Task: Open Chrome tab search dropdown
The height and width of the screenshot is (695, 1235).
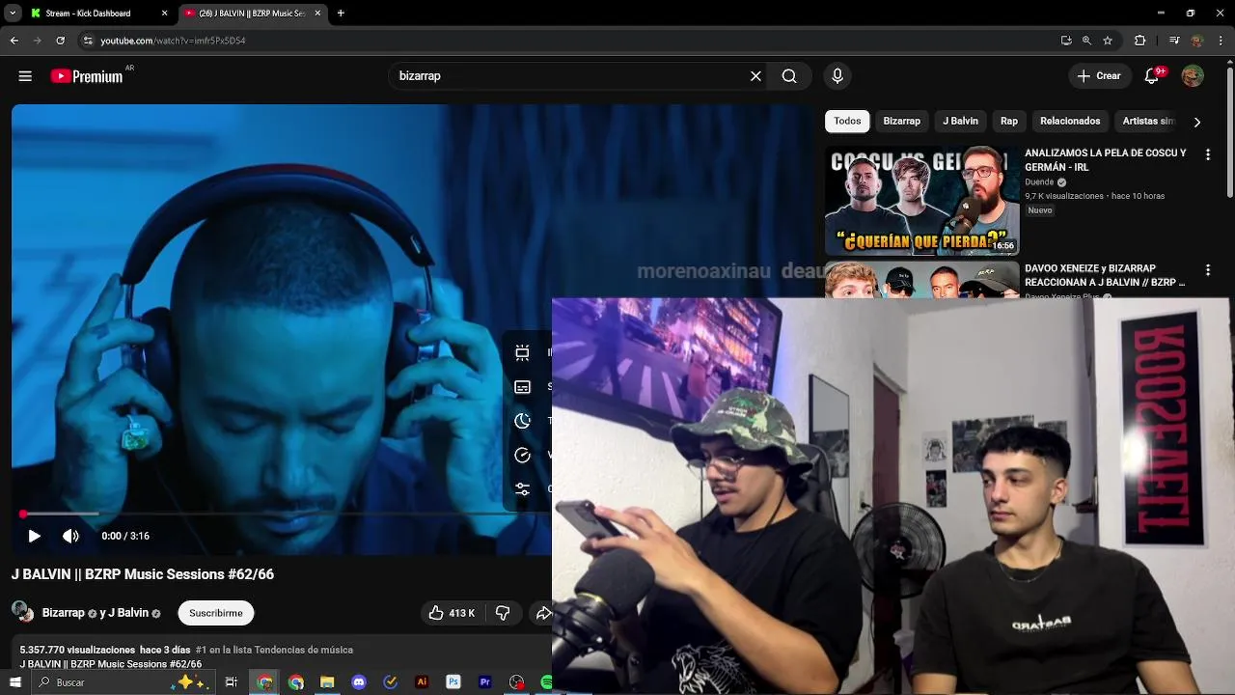Action: tap(13, 14)
